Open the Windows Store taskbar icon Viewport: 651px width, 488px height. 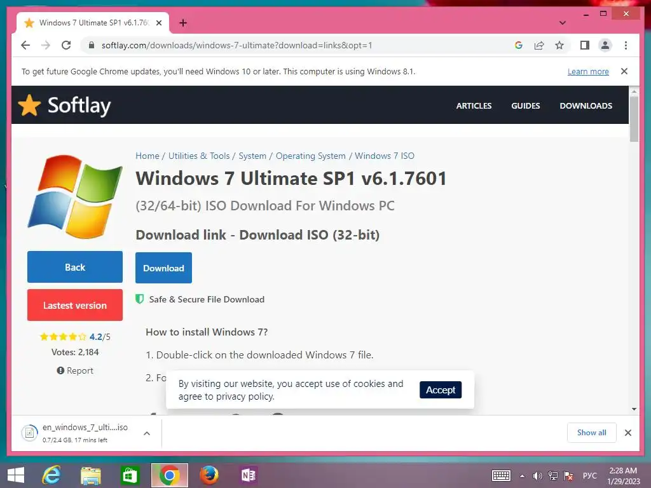tap(130, 475)
